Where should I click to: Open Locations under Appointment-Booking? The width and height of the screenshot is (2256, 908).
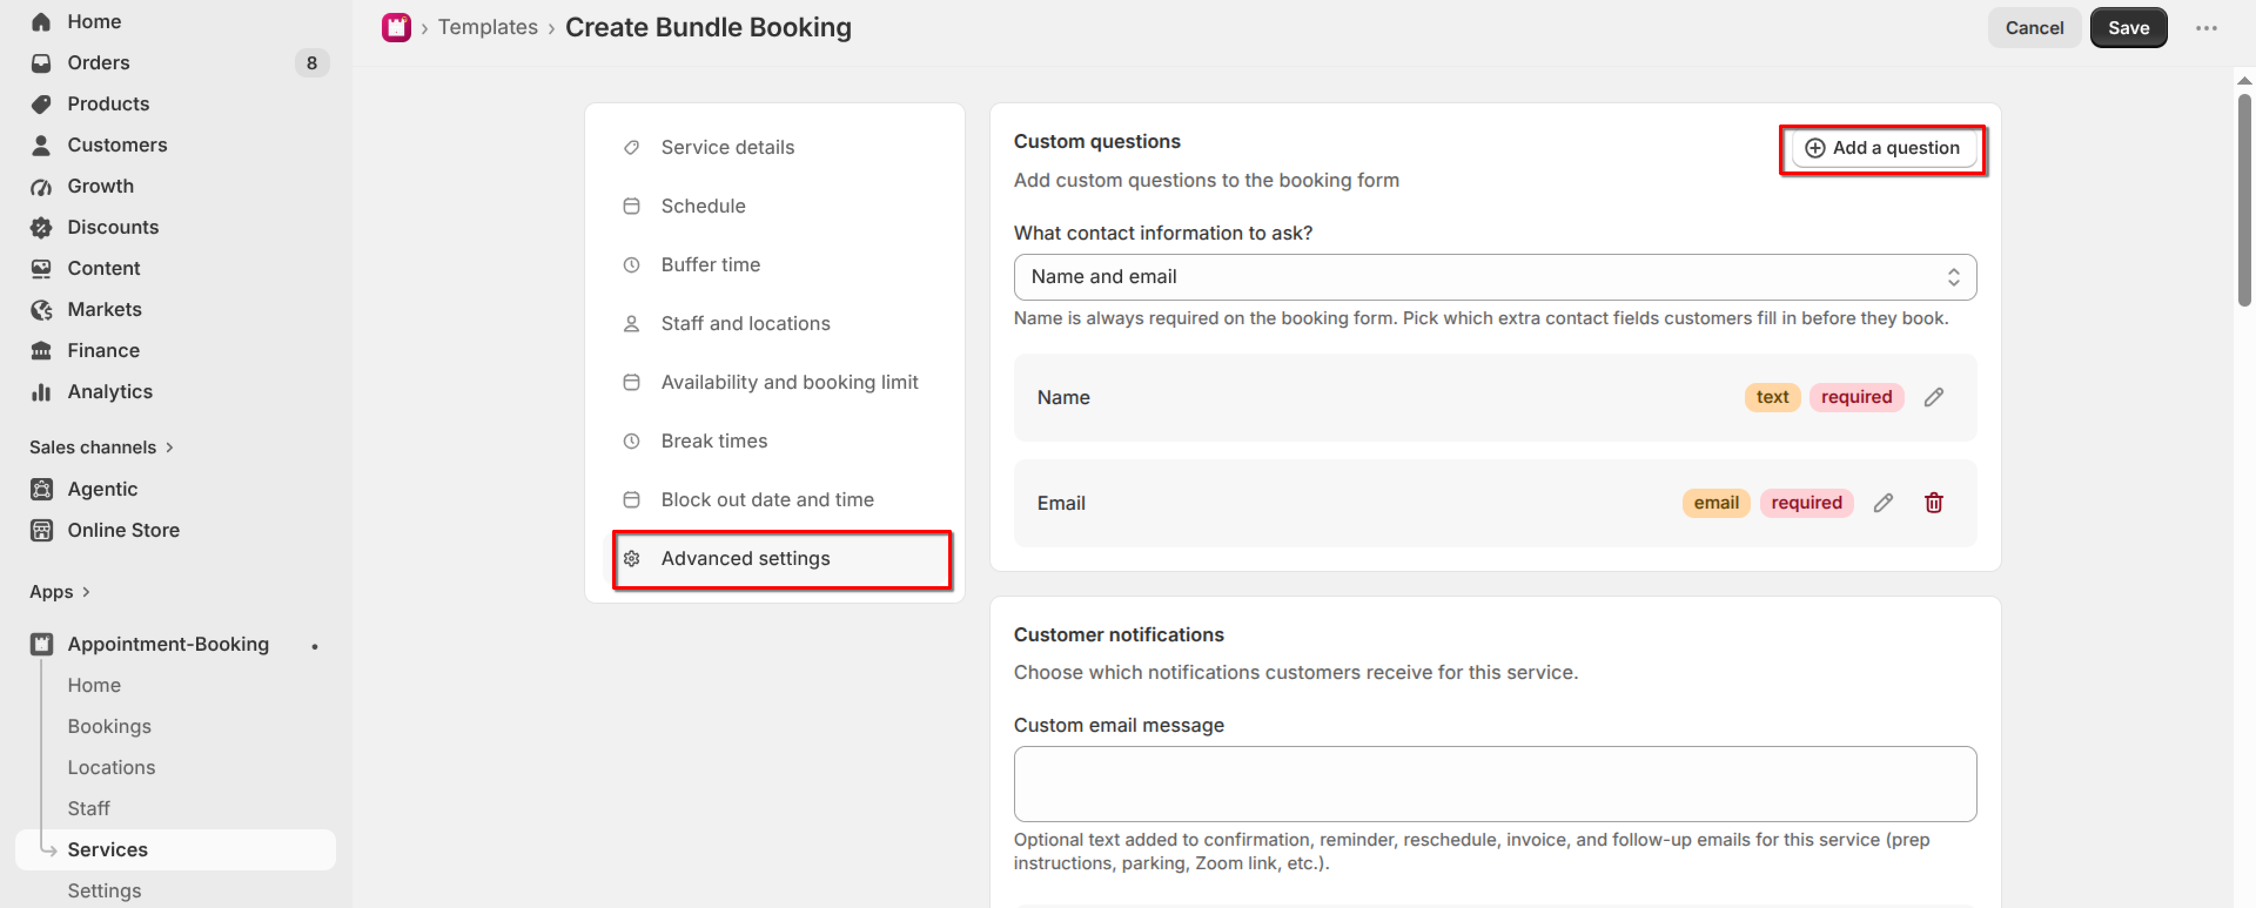(x=111, y=767)
